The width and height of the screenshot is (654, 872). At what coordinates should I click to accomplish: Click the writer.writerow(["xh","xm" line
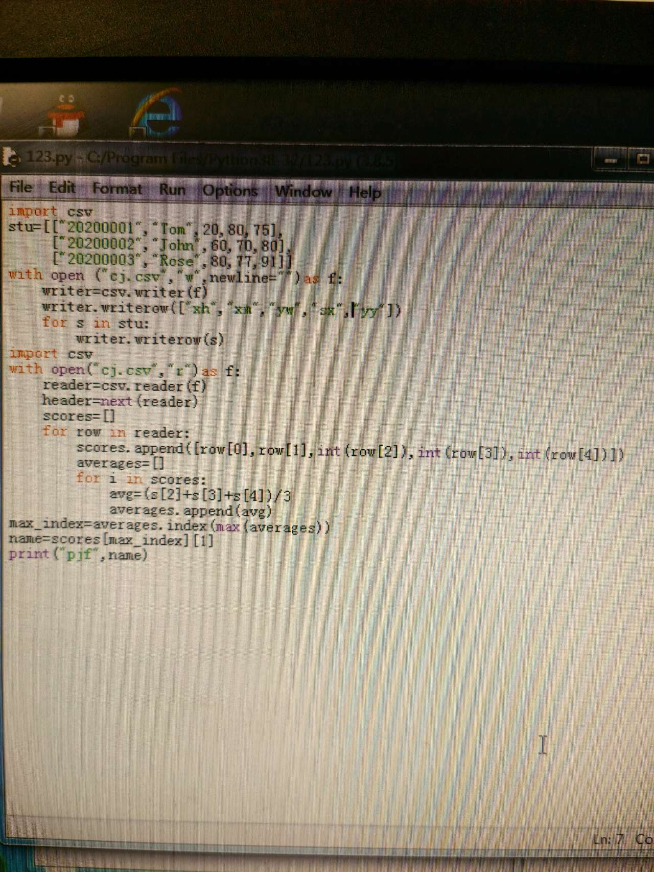222,308
